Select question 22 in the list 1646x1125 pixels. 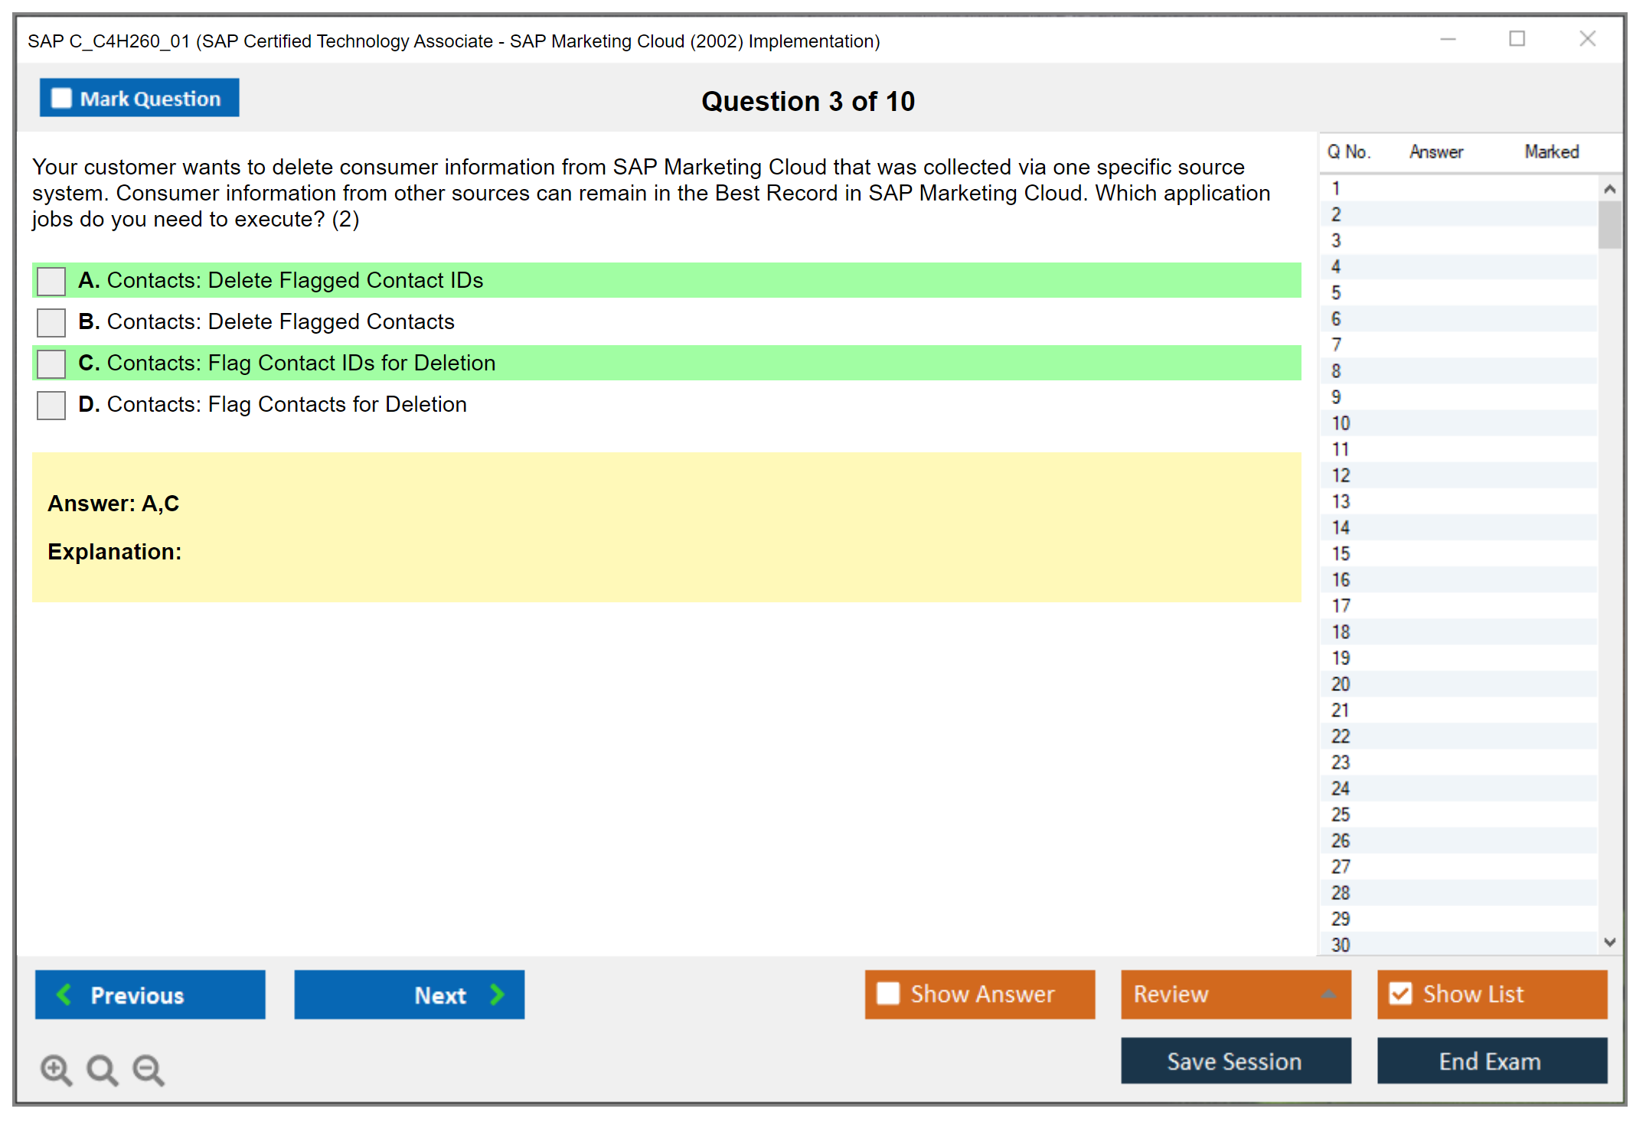tap(1341, 736)
